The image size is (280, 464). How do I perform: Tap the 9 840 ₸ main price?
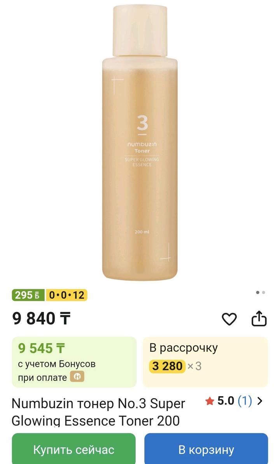coord(41,319)
